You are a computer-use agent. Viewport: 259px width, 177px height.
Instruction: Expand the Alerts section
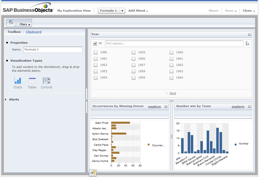click(x=6, y=99)
